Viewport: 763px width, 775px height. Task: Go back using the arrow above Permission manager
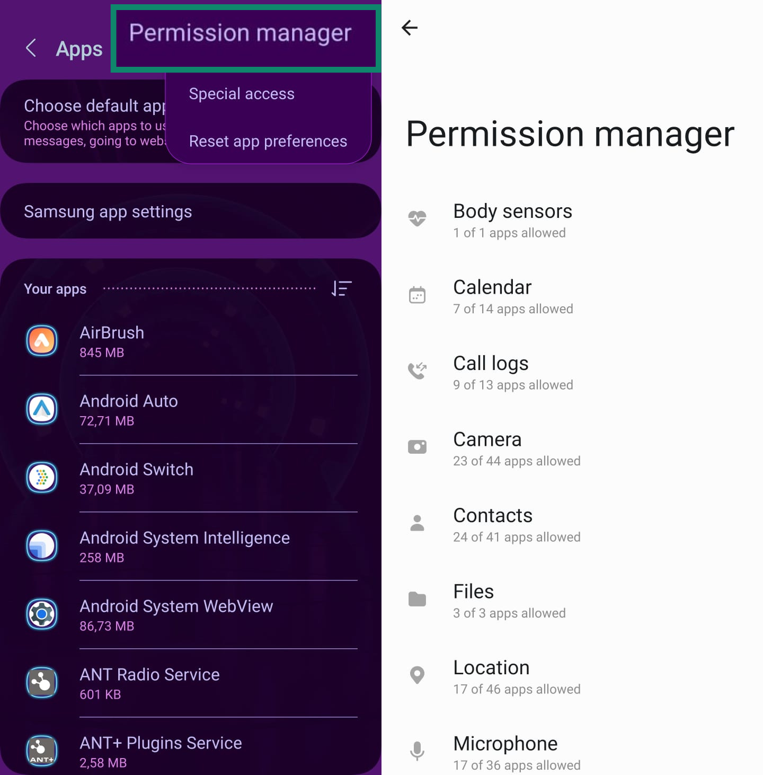[x=409, y=28]
